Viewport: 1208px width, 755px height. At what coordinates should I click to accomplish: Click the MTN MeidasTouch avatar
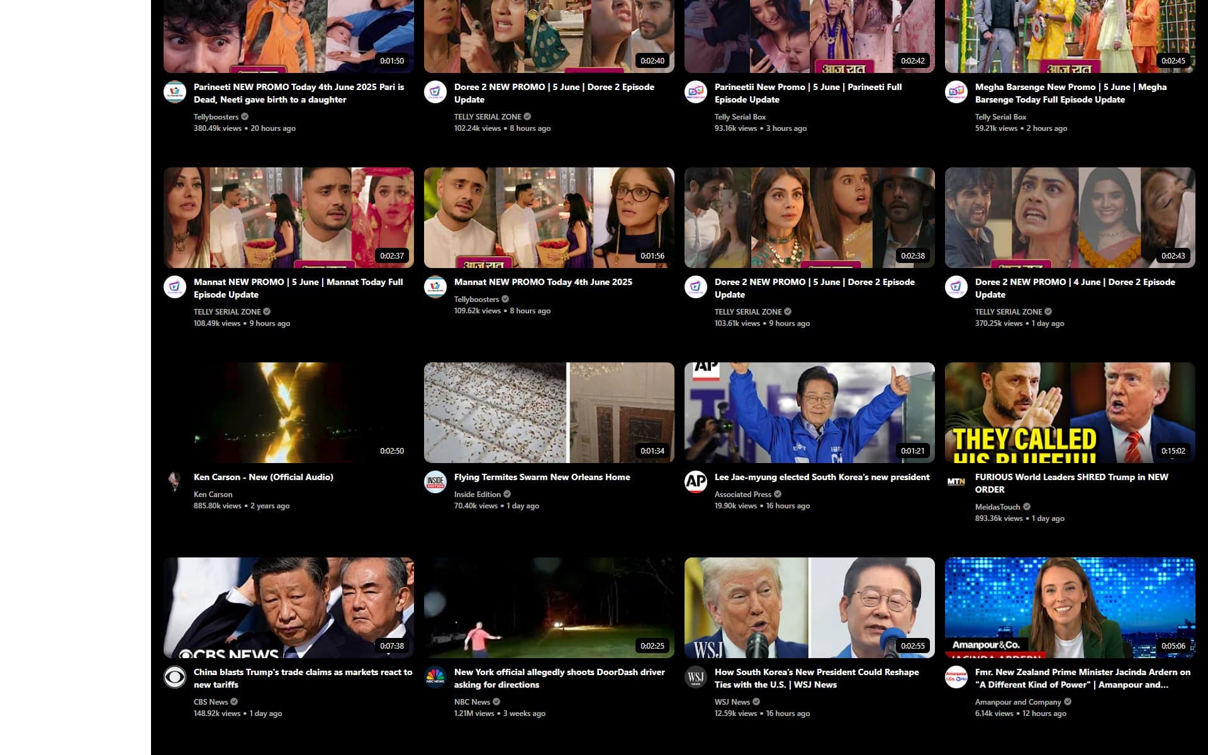[956, 482]
